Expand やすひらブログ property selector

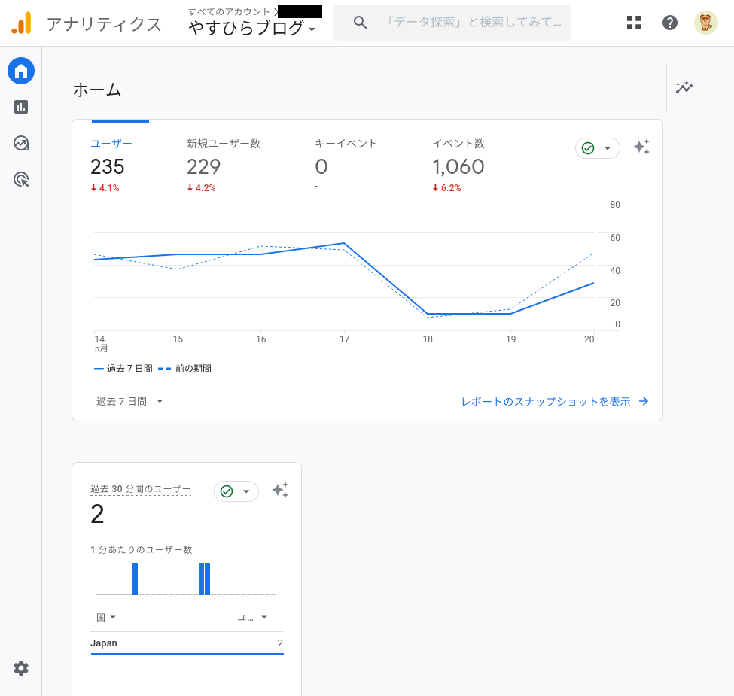(x=252, y=29)
